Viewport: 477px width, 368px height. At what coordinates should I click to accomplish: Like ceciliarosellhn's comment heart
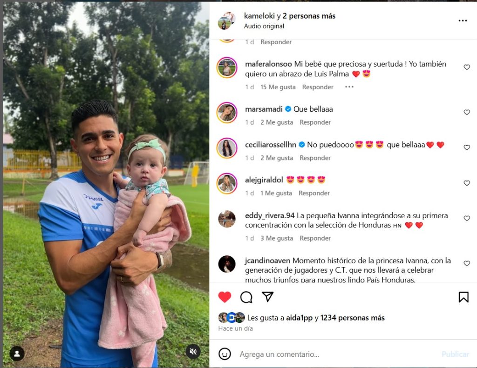coord(467,147)
